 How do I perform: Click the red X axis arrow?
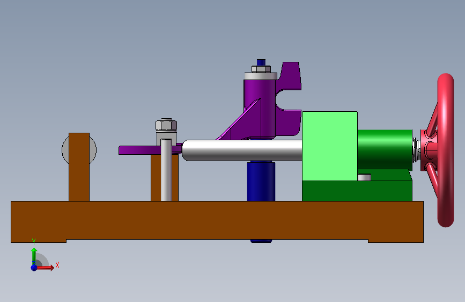coord(45,268)
